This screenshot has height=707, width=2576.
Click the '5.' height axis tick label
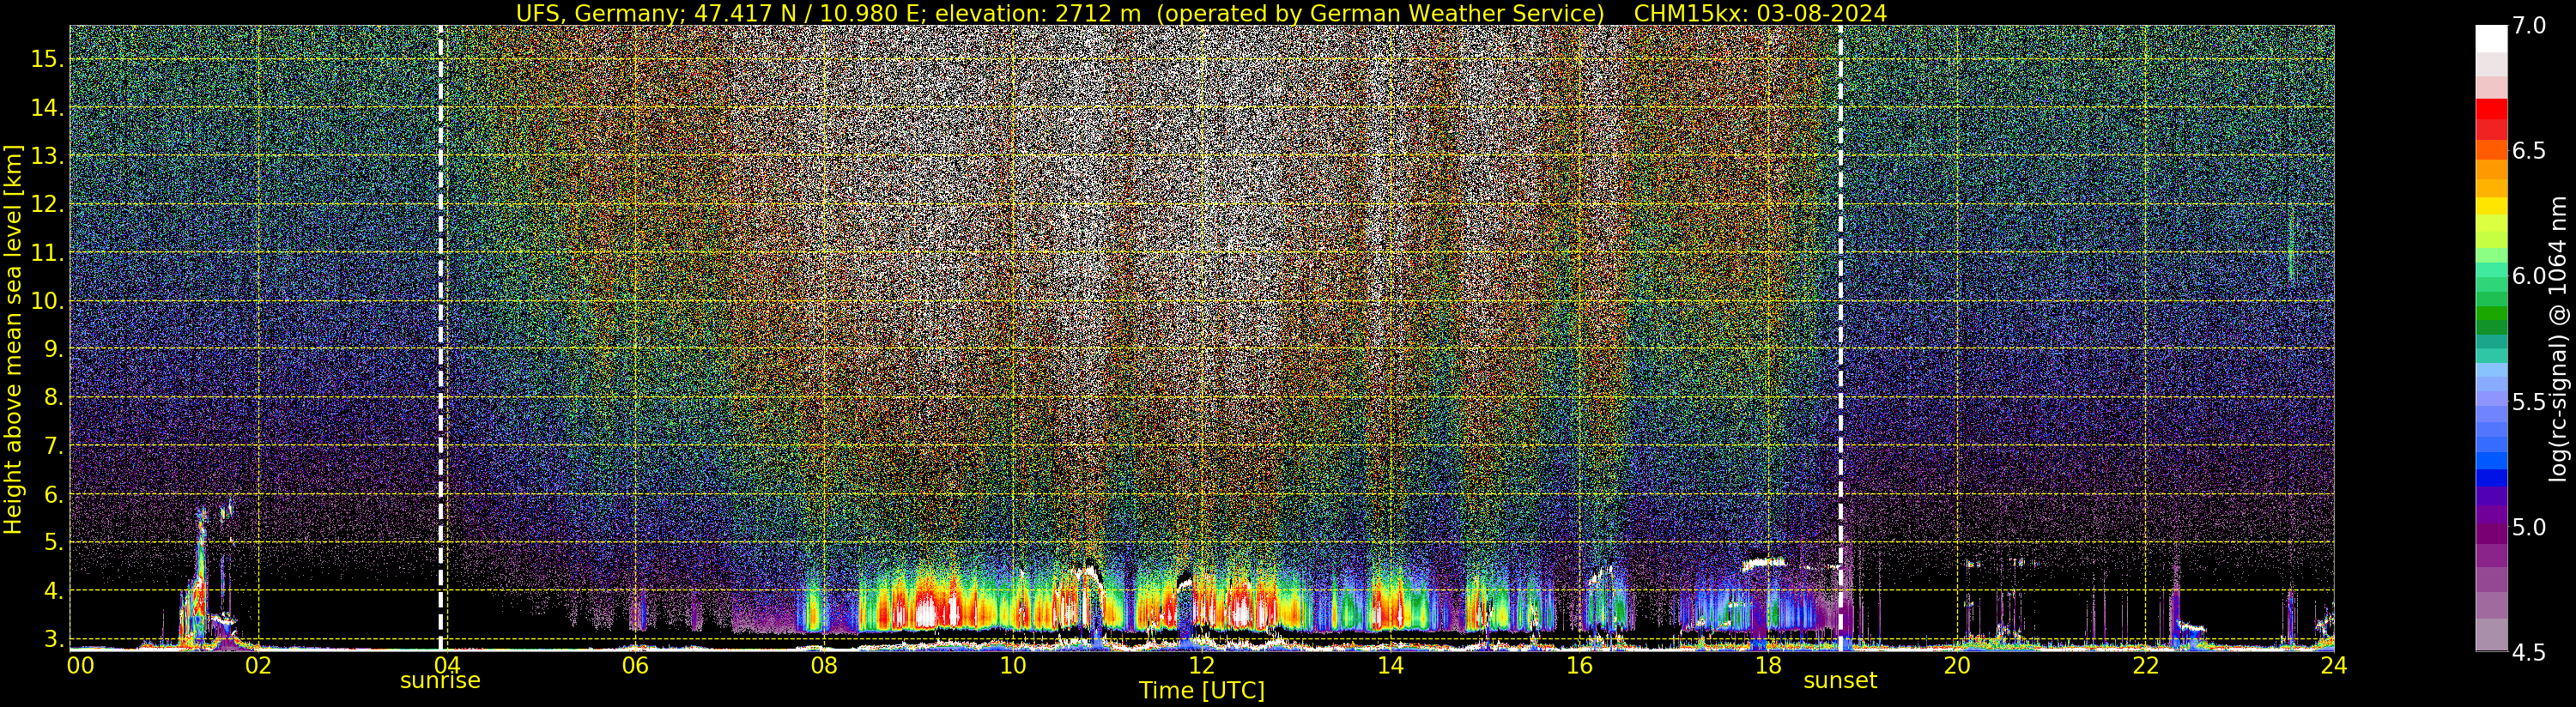tap(53, 543)
